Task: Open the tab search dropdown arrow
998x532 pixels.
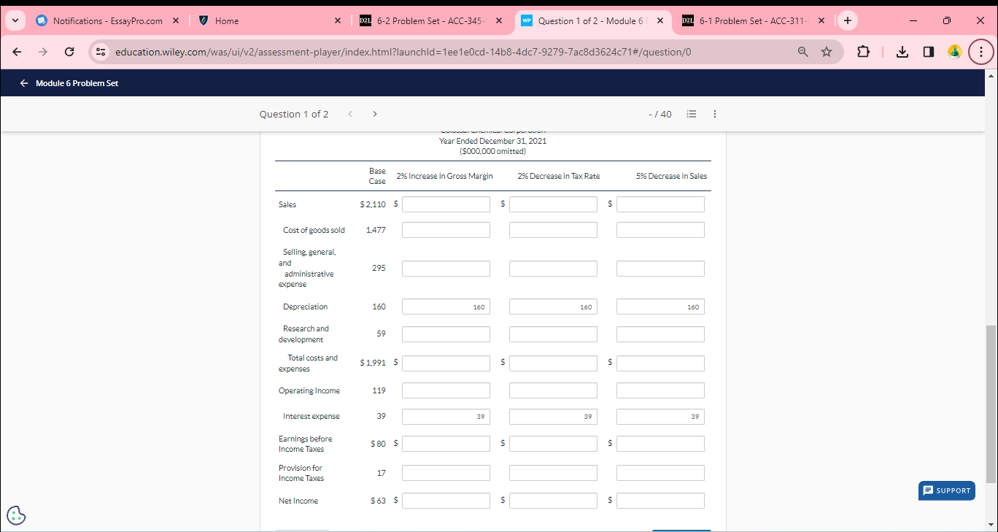Action: pyautogui.click(x=15, y=20)
